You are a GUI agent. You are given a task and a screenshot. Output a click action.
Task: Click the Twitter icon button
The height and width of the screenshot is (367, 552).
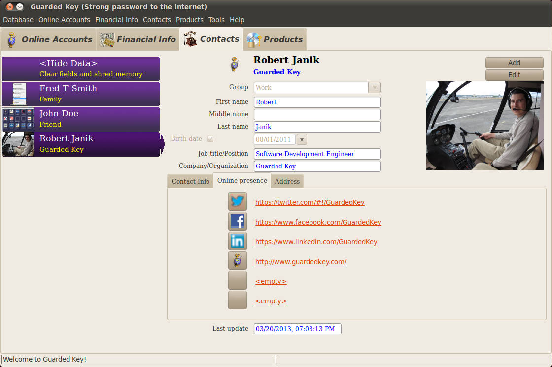coord(237,201)
